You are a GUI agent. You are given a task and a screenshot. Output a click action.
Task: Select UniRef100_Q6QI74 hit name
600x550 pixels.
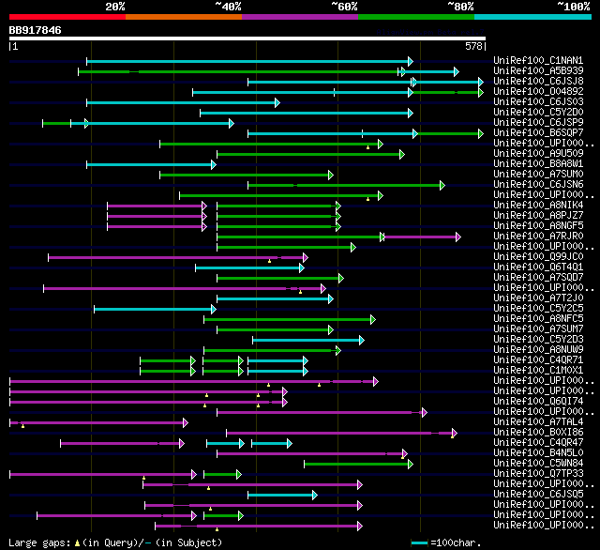click(x=538, y=402)
